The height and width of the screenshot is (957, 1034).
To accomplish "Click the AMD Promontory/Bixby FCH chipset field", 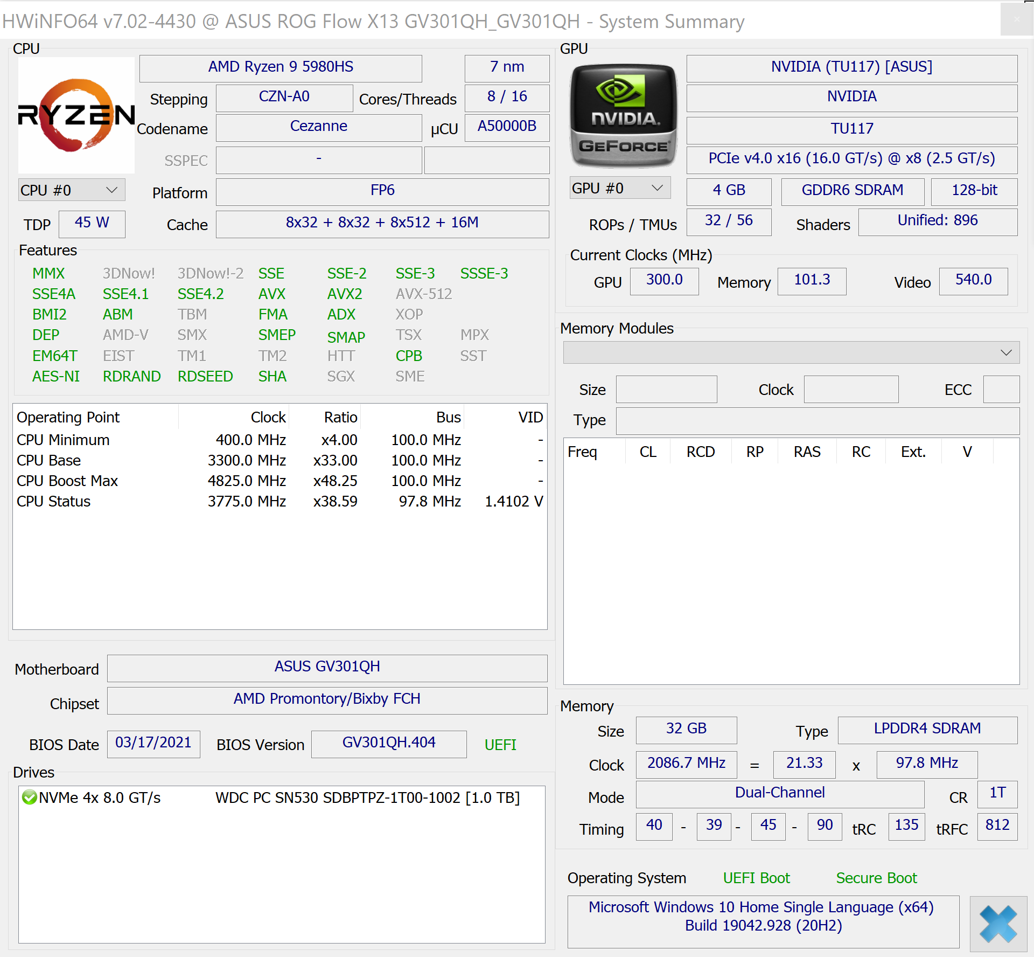I will [327, 701].
